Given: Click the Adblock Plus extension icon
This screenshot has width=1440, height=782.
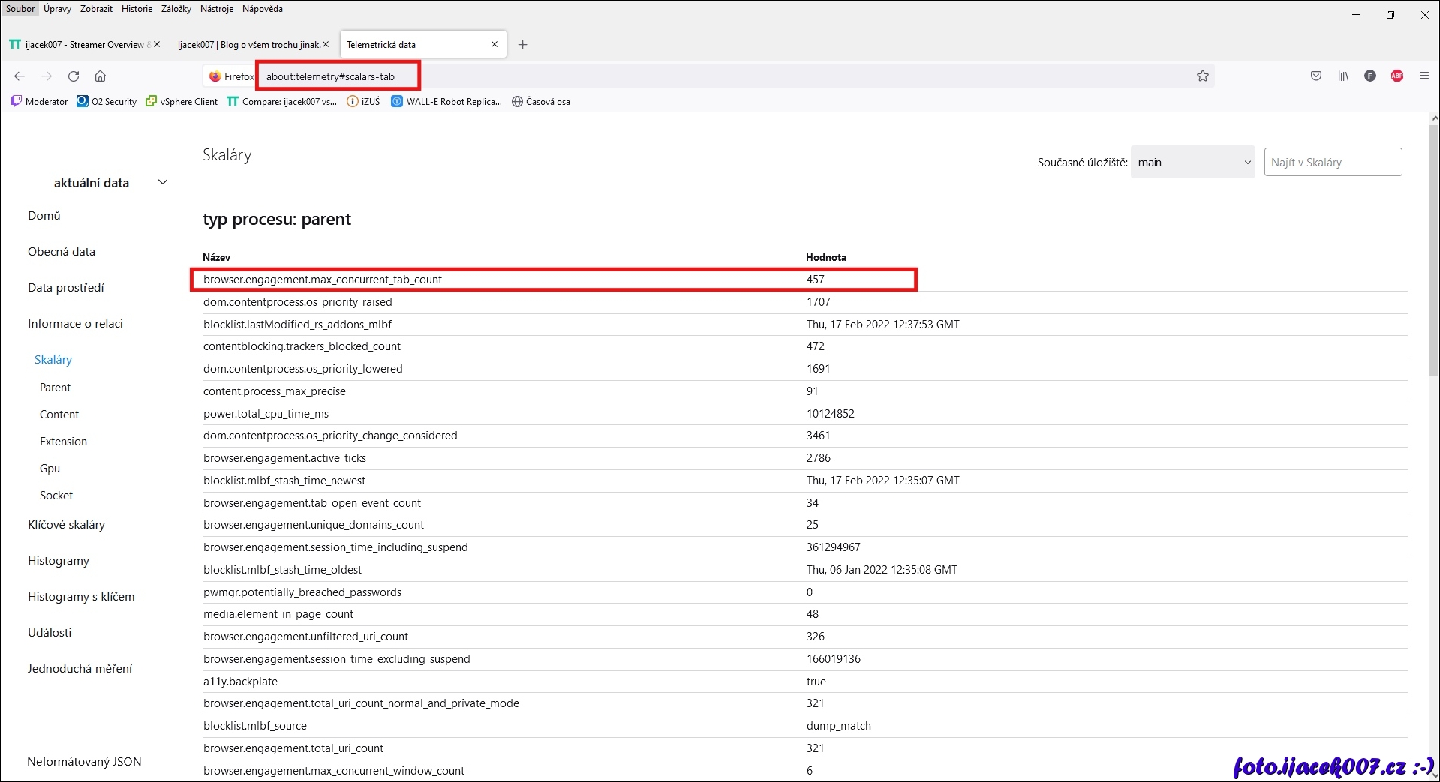Looking at the screenshot, I should (x=1397, y=76).
